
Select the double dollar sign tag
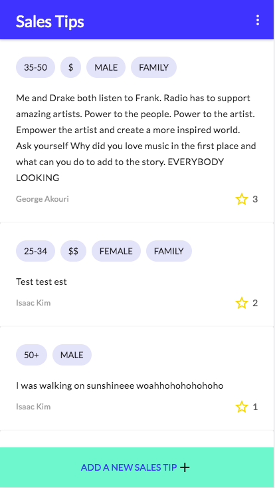(73, 251)
